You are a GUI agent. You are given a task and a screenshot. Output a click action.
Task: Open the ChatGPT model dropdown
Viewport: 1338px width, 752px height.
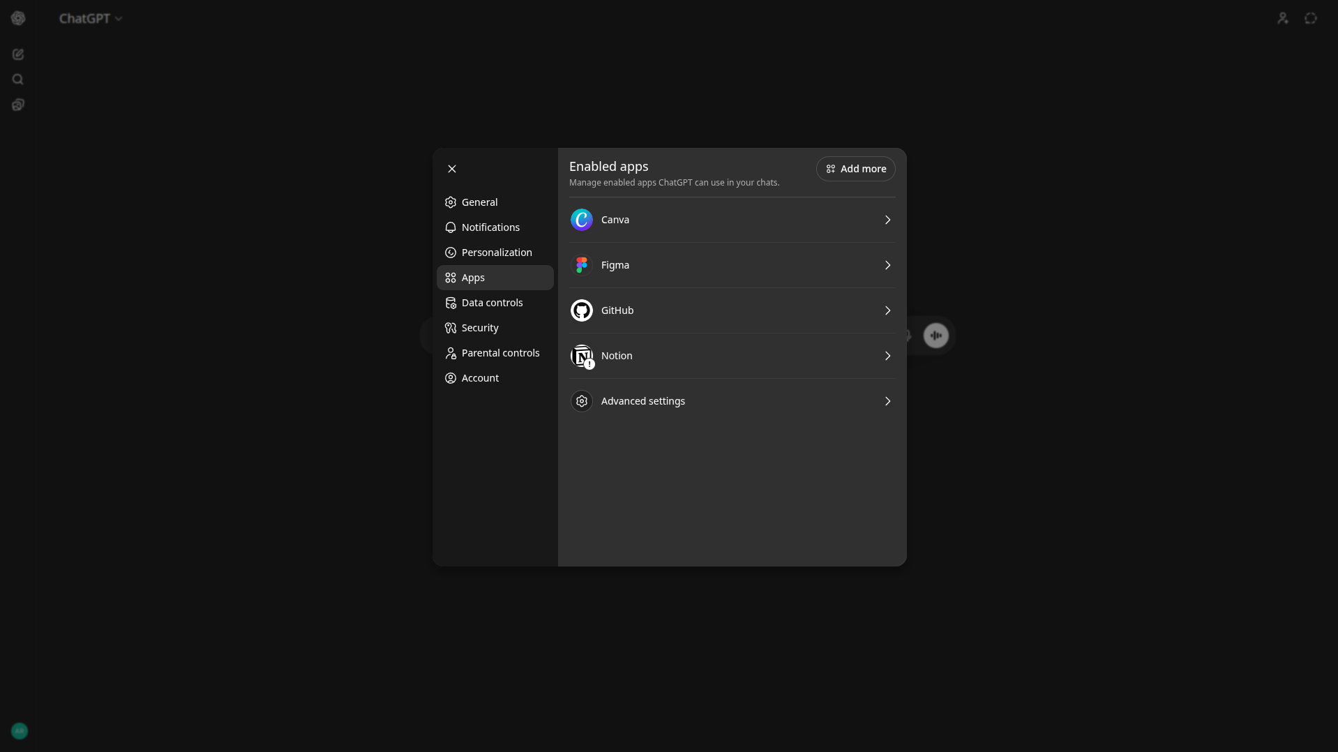tap(91, 18)
